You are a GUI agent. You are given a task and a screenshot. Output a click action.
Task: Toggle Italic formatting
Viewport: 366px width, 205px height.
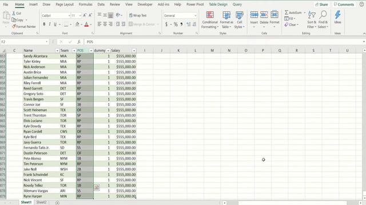[x=50, y=24]
